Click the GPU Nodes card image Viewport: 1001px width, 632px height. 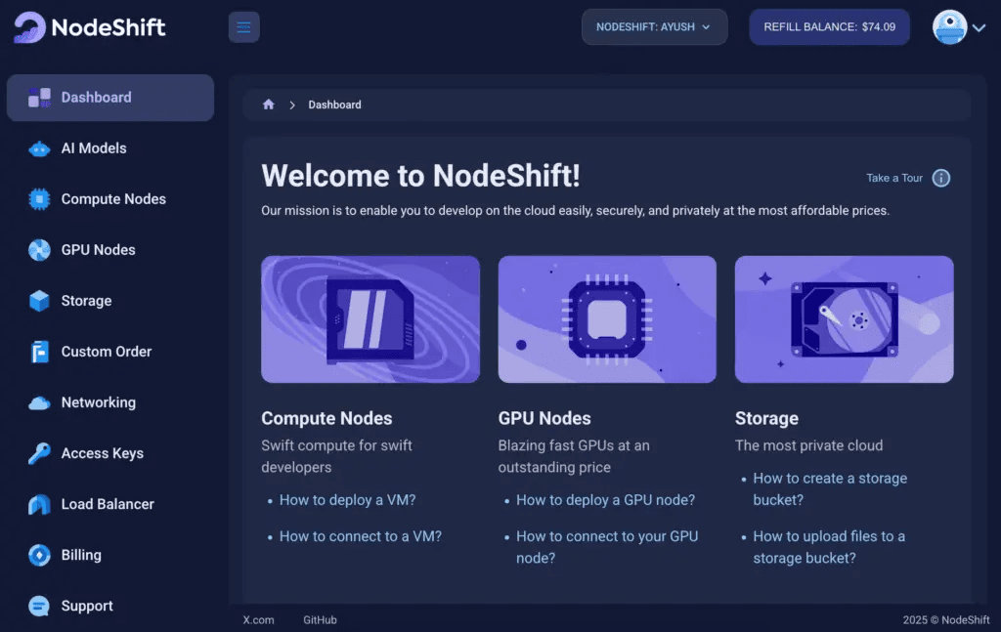pyautogui.click(x=607, y=319)
